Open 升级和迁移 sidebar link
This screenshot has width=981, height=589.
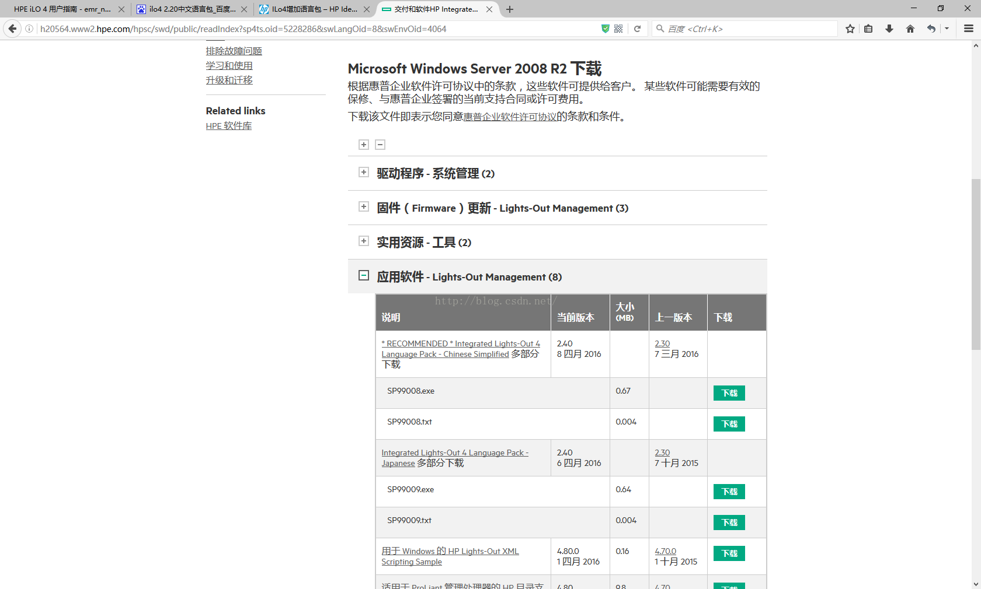(x=229, y=80)
